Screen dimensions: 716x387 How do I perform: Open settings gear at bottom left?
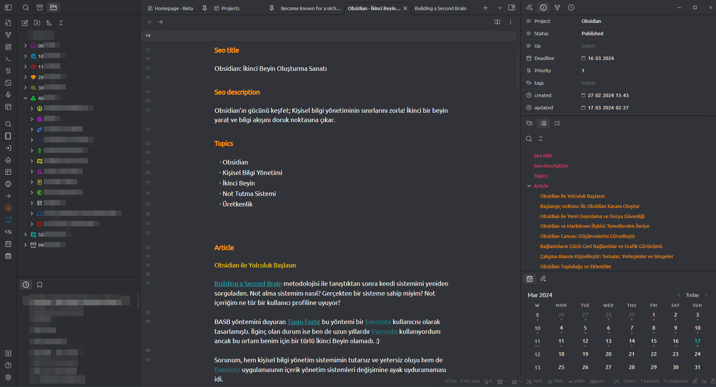pyautogui.click(x=8, y=377)
